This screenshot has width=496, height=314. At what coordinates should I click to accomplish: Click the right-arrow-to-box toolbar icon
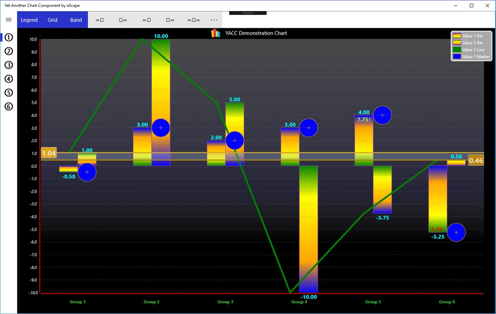click(x=100, y=20)
